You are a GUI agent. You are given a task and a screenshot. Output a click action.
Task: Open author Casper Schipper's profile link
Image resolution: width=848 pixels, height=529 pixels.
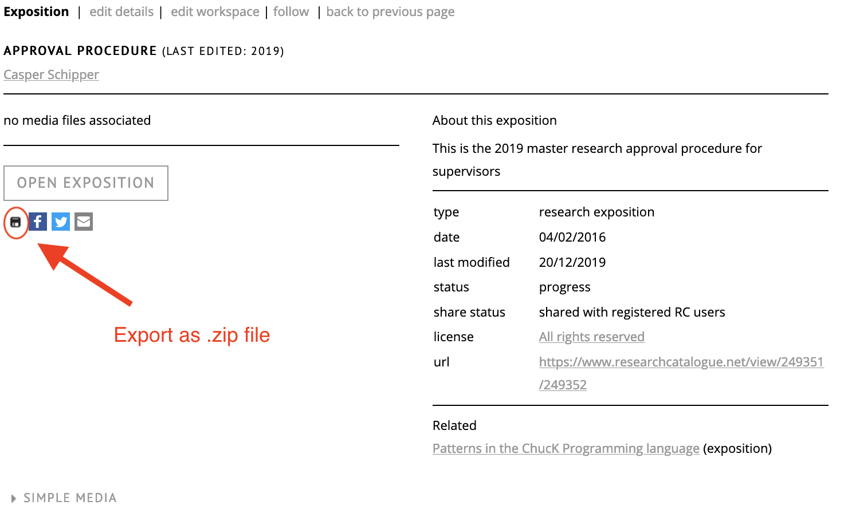pyautogui.click(x=51, y=75)
